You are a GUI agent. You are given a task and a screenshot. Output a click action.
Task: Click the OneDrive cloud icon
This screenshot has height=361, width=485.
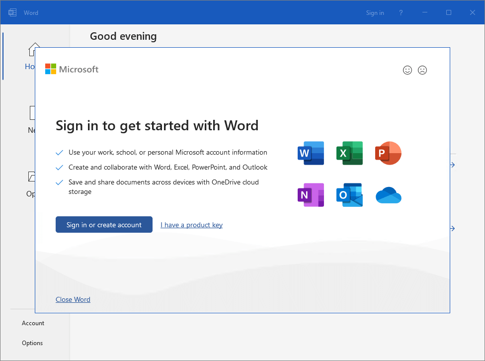[x=388, y=195]
